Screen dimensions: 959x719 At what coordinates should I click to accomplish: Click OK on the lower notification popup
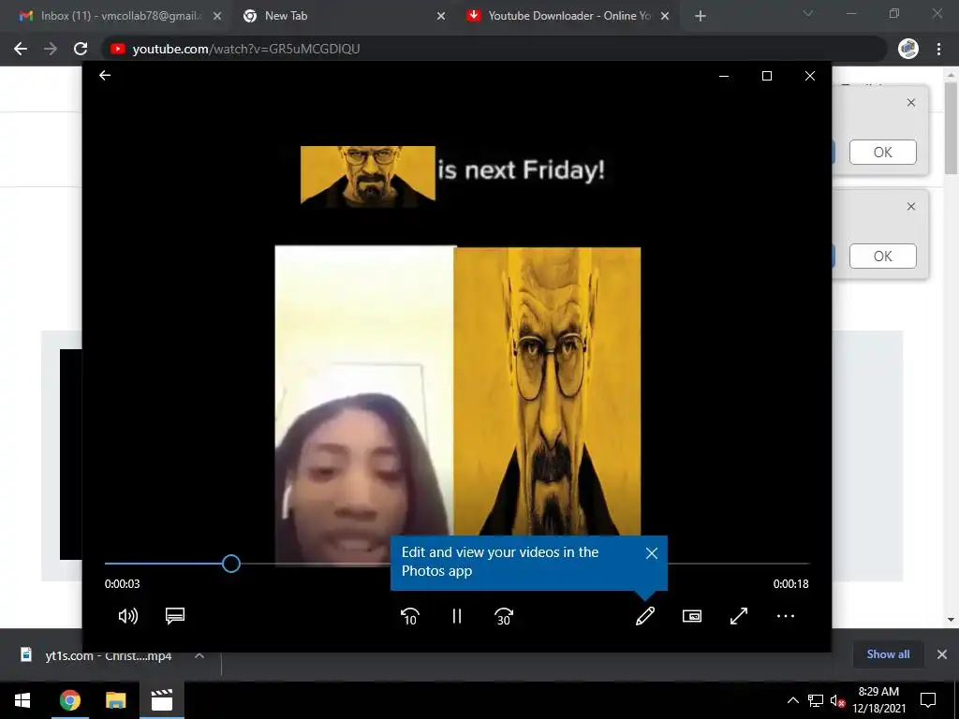coord(882,257)
